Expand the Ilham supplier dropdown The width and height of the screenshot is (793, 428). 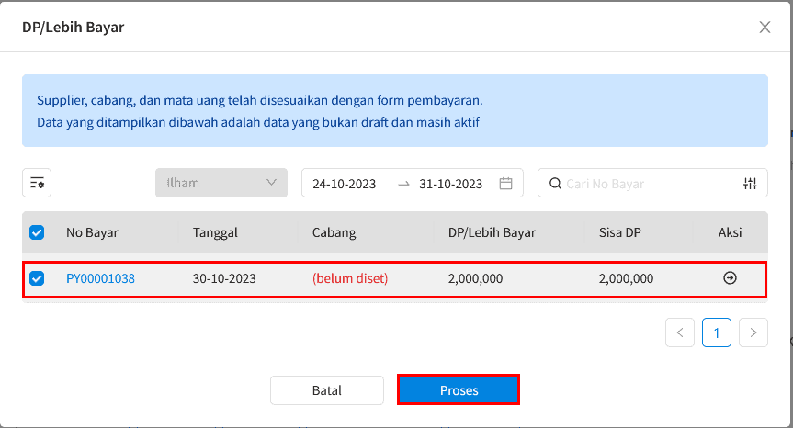221,183
